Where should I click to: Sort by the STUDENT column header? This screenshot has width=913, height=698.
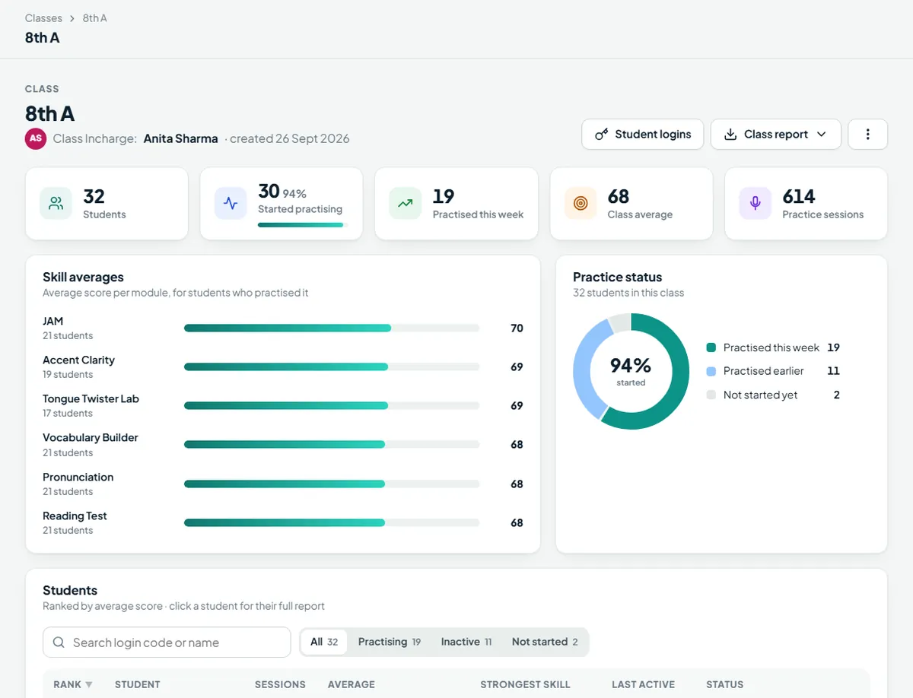click(138, 684)
